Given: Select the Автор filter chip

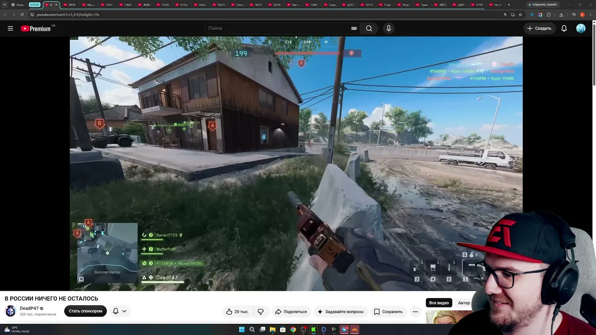Looking at the screenshot, I should 464,303.
